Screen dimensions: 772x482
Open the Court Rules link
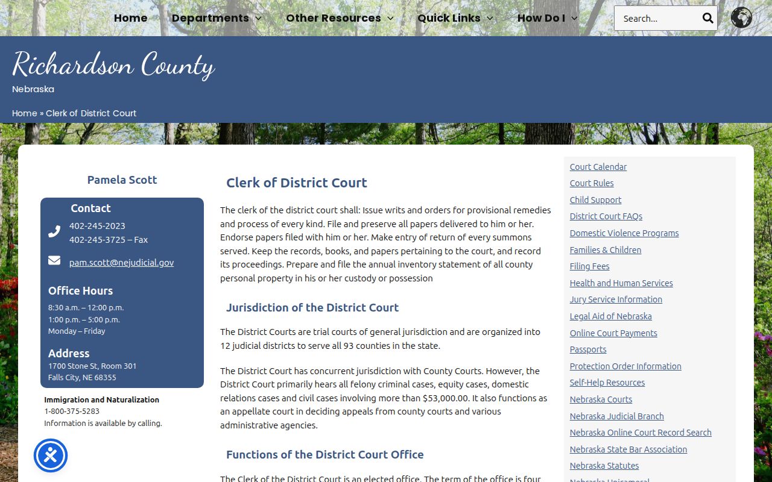coord(592,183)
